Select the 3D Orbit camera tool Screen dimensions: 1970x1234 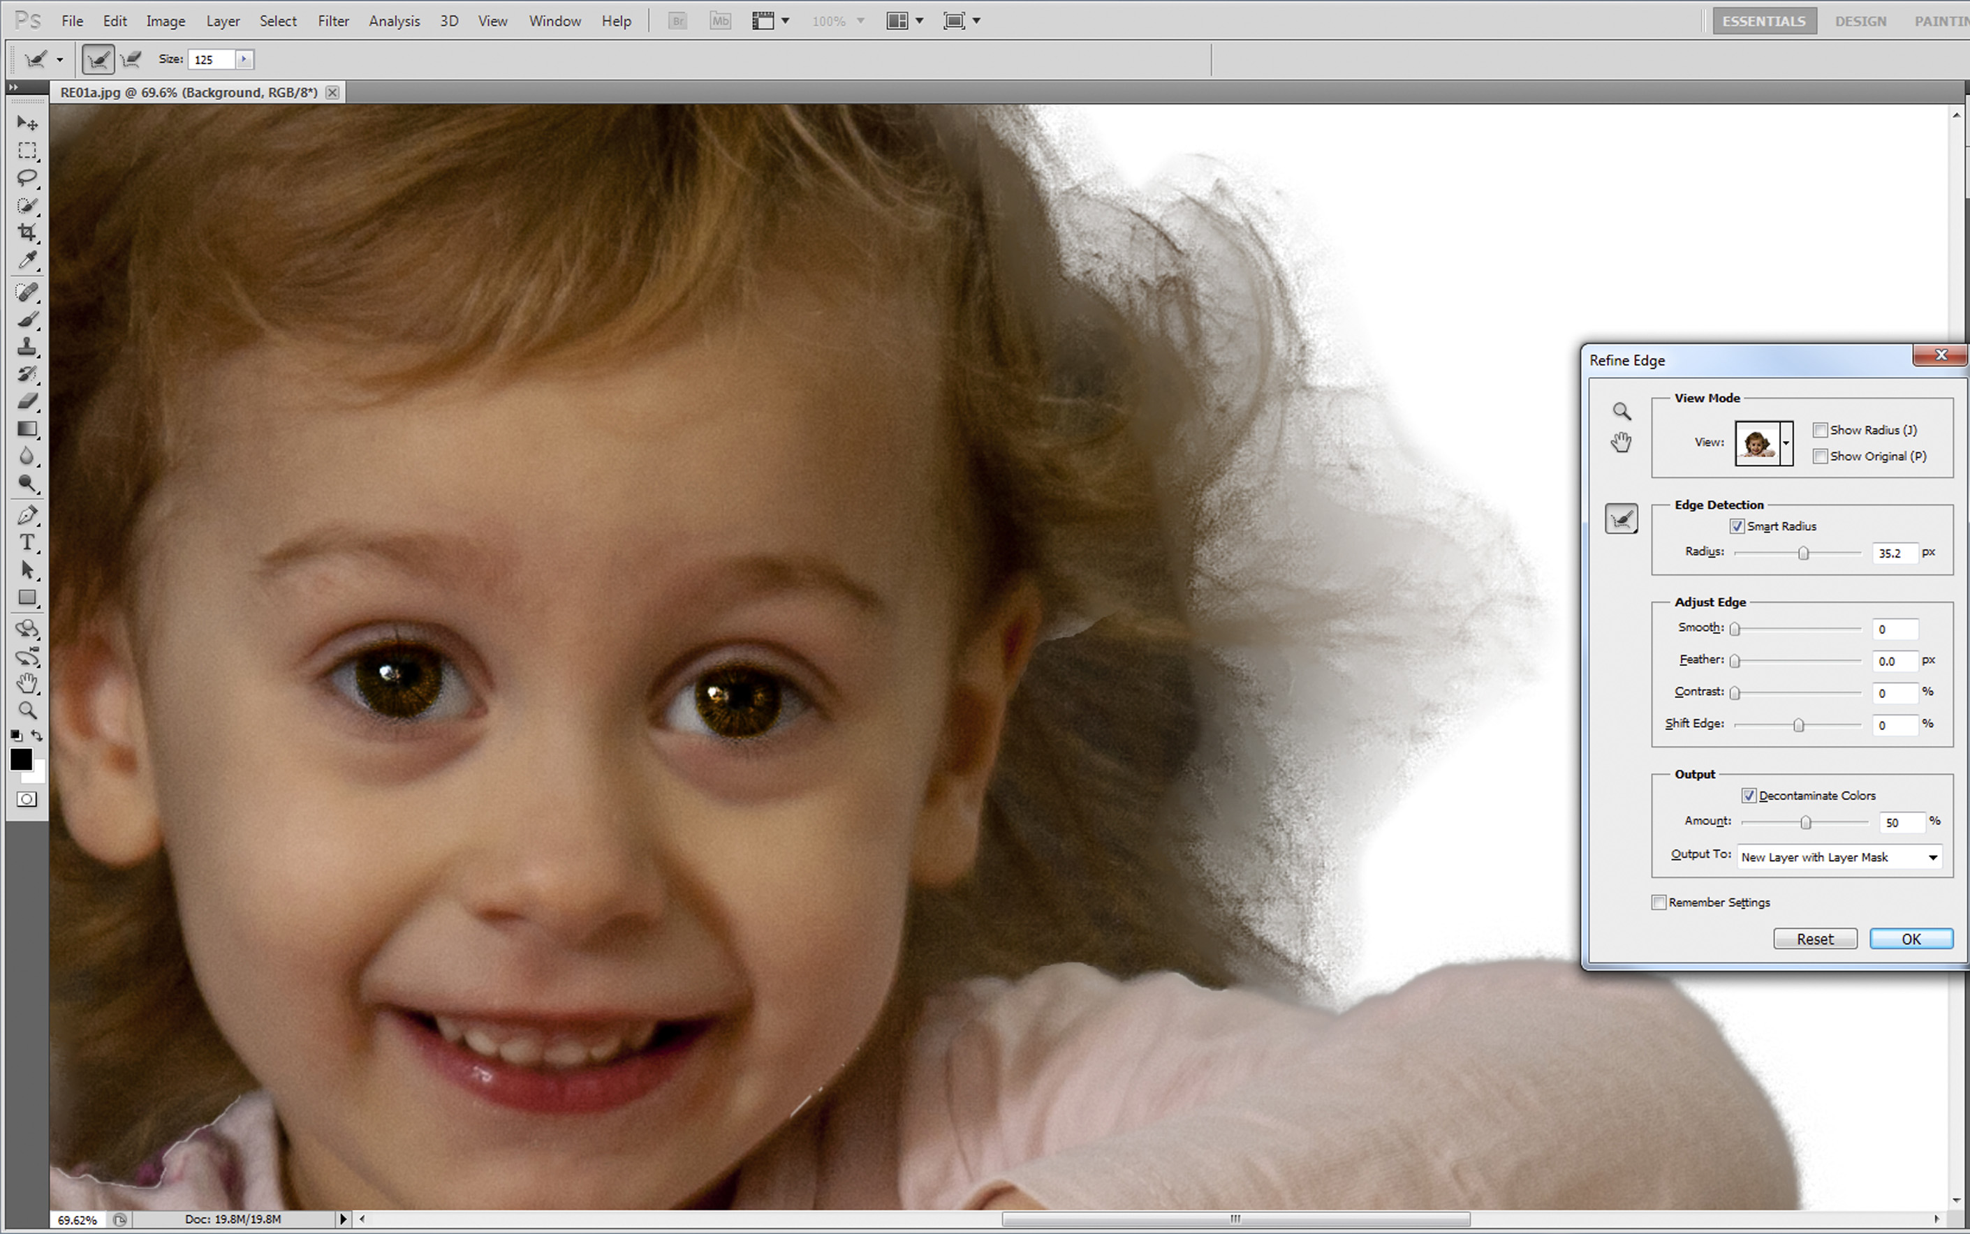pos(28,656)
